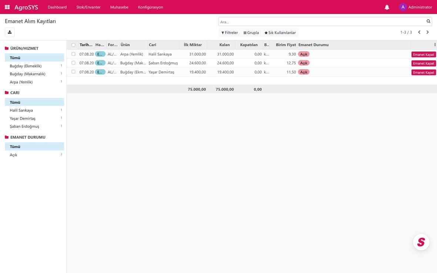Screen dimensions: 437x273
Task: Filter by Yaşar Demirtaş in CARI panel
Action: pyautogui.click(x=34, y=118)
